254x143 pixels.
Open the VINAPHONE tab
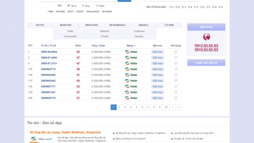tap(92, 25)
